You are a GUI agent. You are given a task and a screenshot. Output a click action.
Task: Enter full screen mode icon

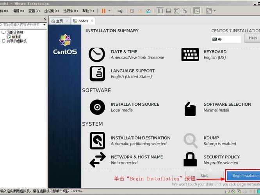pyautogui.click(x=177, y=11)
